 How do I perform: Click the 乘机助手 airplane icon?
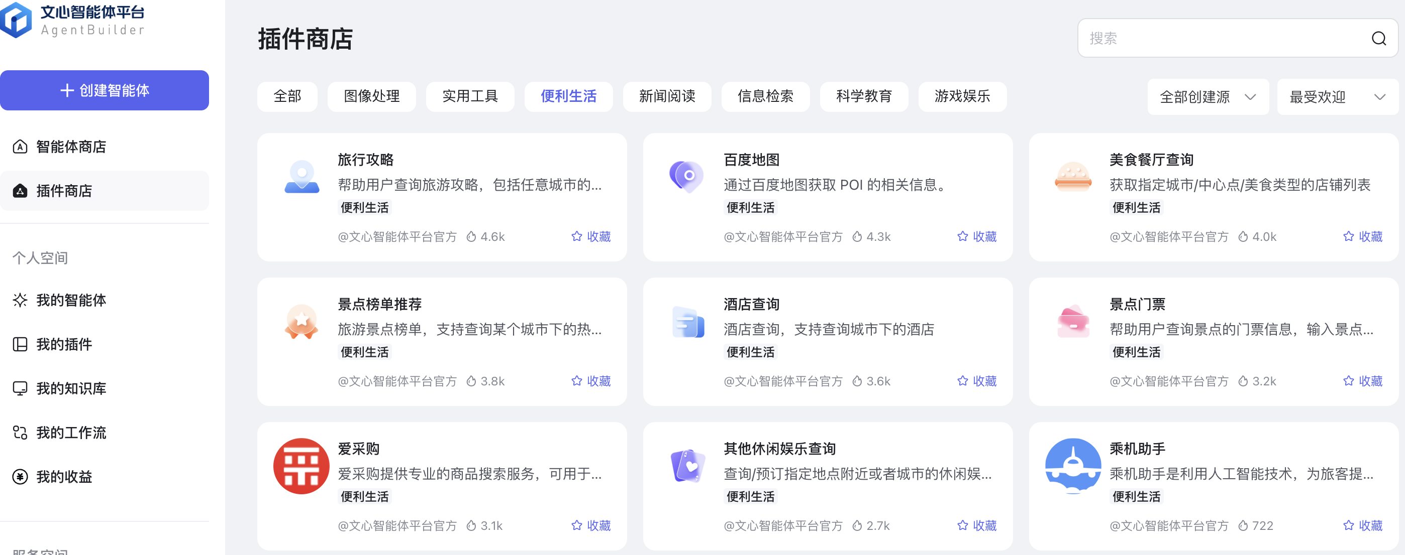tap(1072, 466)
